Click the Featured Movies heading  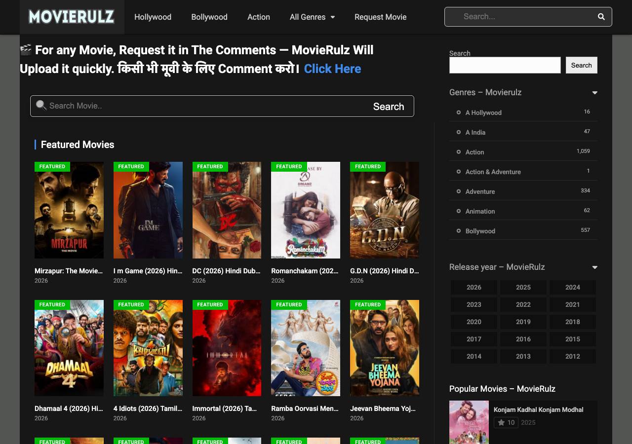[78, 145]
